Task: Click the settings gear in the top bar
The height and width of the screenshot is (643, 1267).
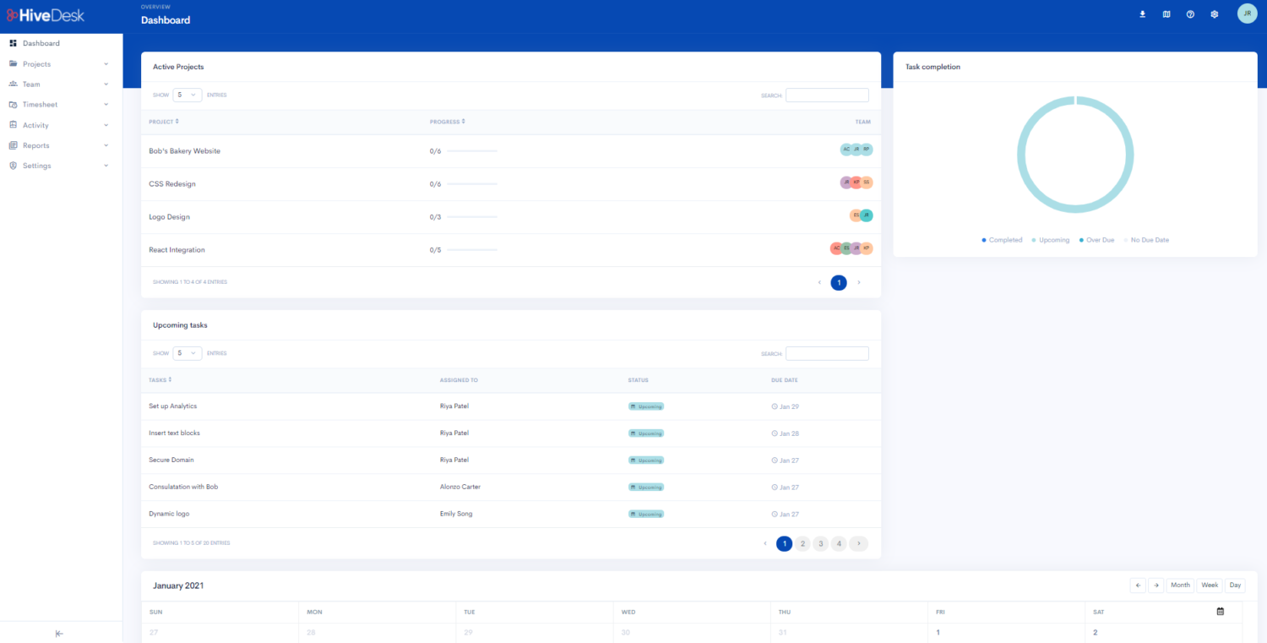Action: pyautogui.click(x=1214, y=14)
